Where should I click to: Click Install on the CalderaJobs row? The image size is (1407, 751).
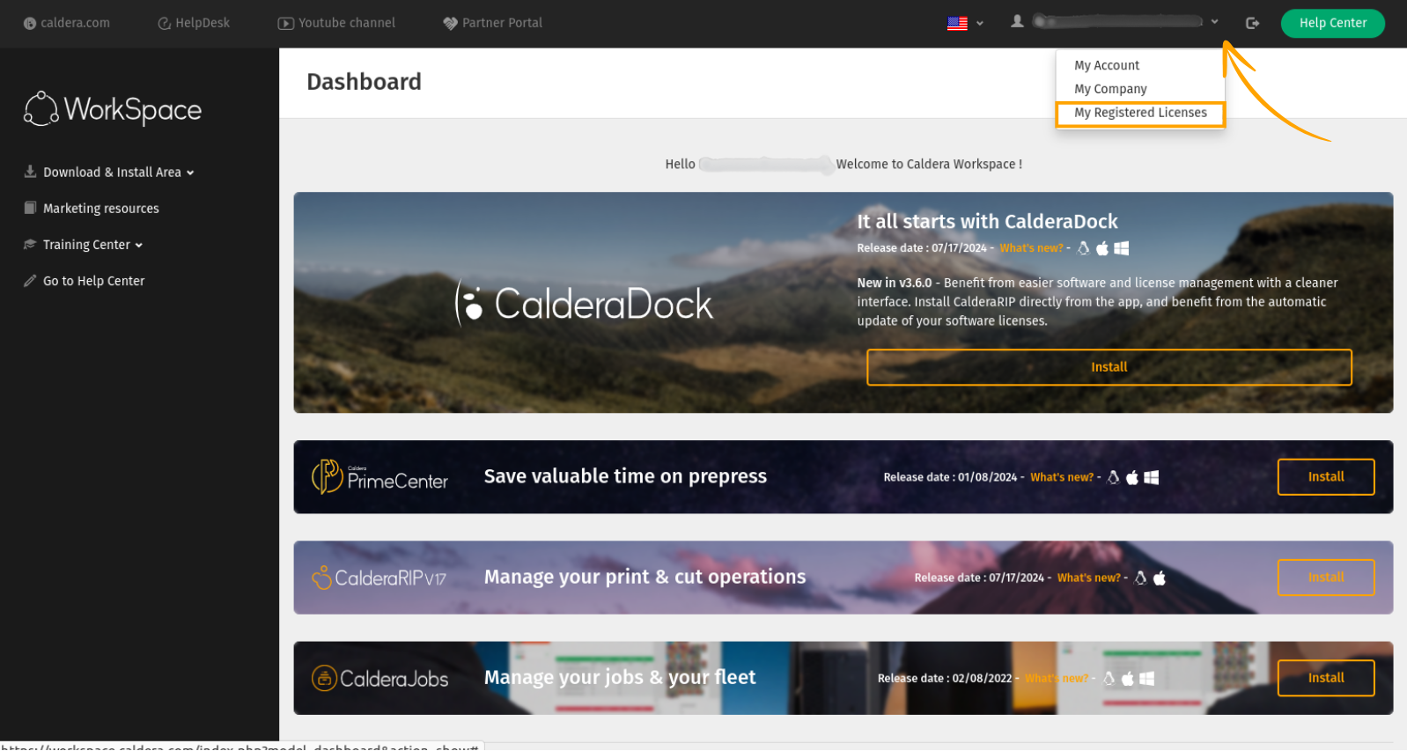click(1325, 678)
